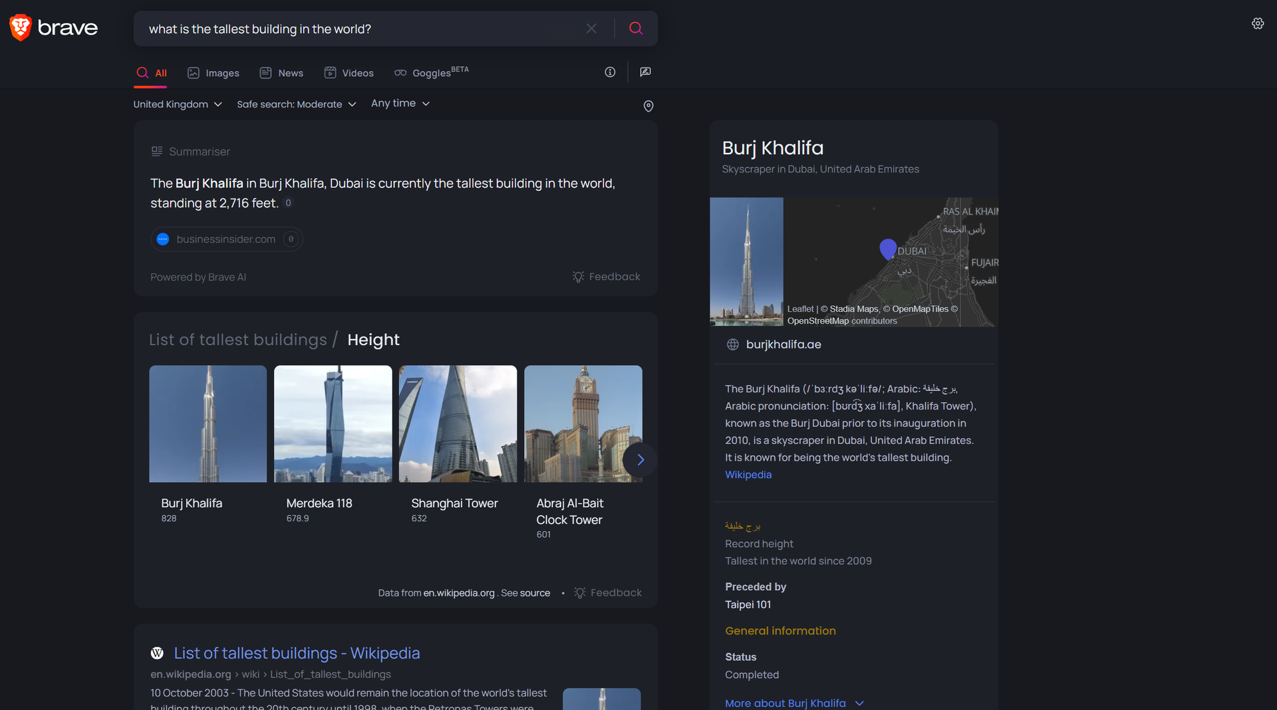Click the info icon next to the tabs
1277x710 pixels.
(609, 72)
